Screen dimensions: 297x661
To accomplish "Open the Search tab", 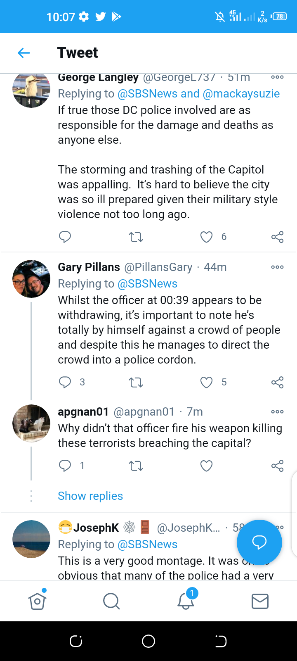I will pos(111,601).
